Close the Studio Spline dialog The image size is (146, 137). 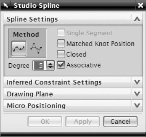[141, 5]
